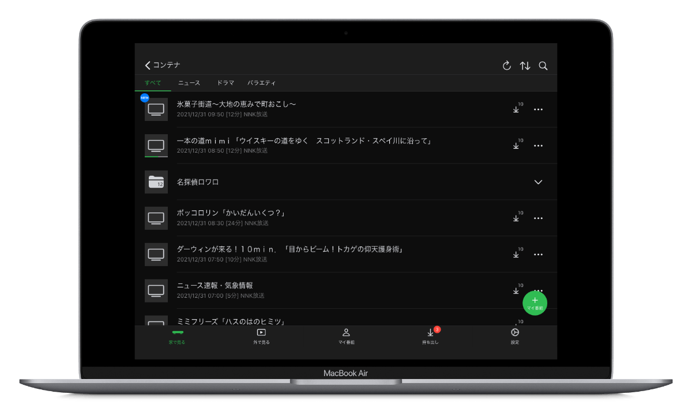The image size is (692, 413).
Task: Click the refresh icon in the top bar
Action: click(506, 65)
